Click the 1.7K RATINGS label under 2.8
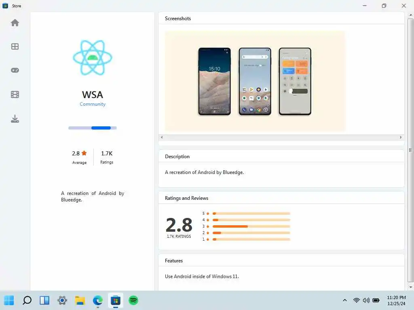Screen dimensions: 414x310 coord(179,237)
